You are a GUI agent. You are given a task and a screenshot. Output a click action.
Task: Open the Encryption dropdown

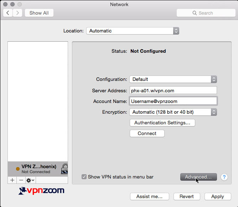(x=173, y=112)
